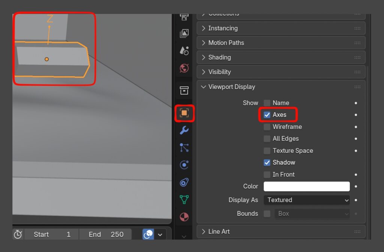Open the Modifiers wrench tab
384x252 pixels.
184,130
